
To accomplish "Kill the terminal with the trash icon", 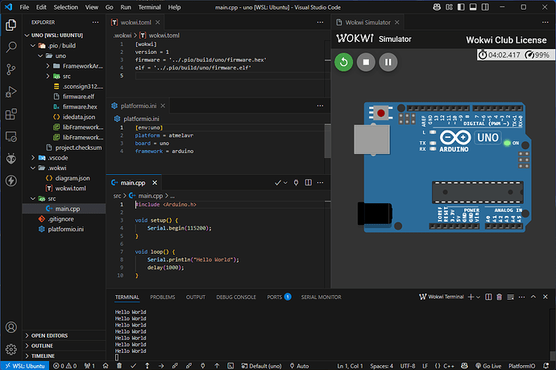I will coord(500,297).
